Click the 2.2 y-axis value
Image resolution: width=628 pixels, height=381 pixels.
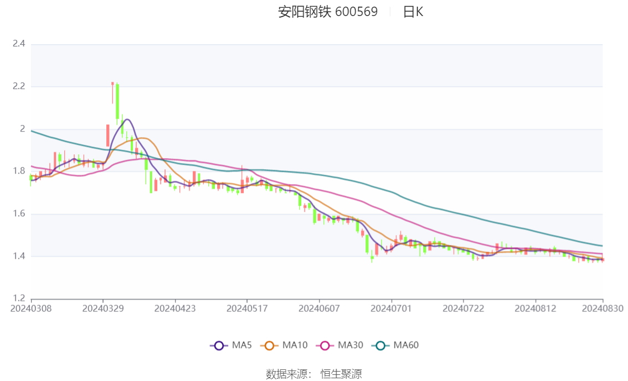click(19, 86)
